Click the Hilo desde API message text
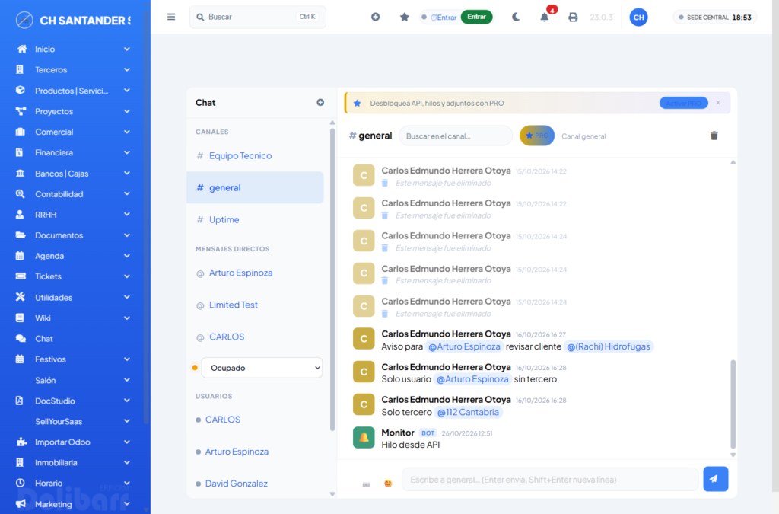Viewport: 779px width, 514px height. tap(410, 445)
